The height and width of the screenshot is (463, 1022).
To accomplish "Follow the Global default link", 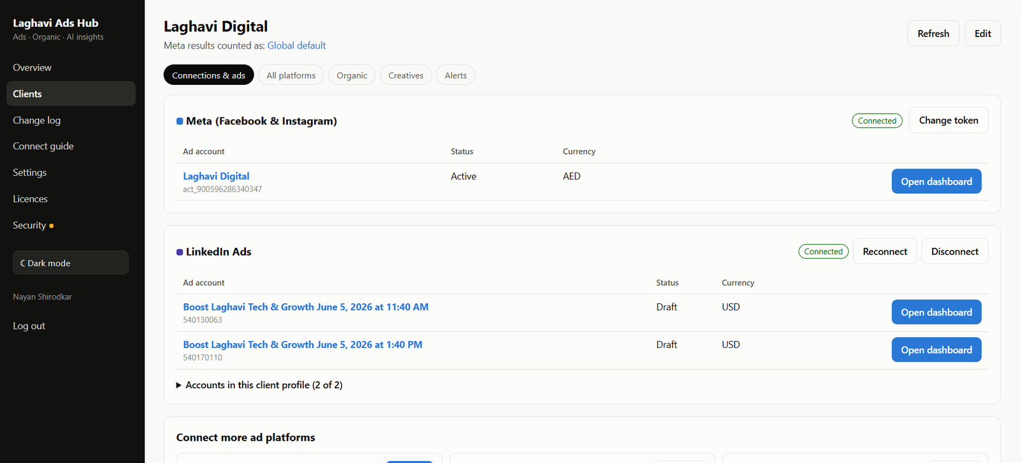I will click(x=296, y=45).
